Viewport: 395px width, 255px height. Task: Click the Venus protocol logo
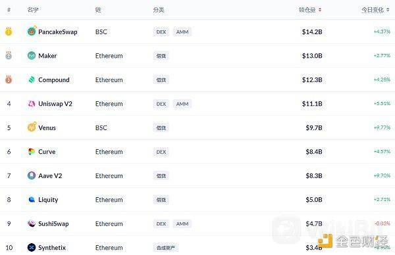click(x=32, y=127)
